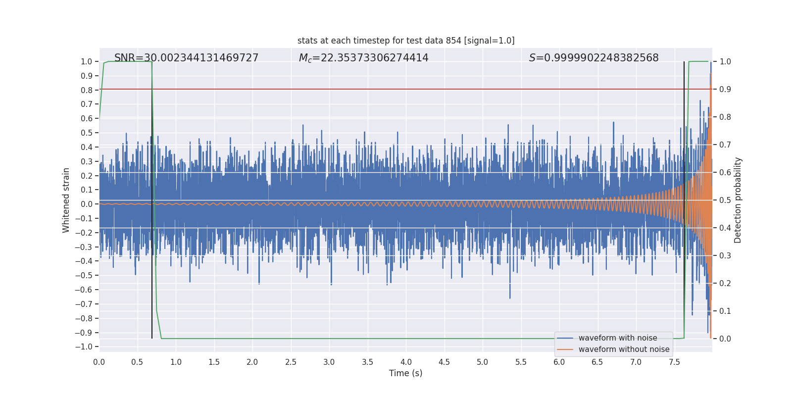Click the "Detection probability" axis label

(x=738, y=200)
